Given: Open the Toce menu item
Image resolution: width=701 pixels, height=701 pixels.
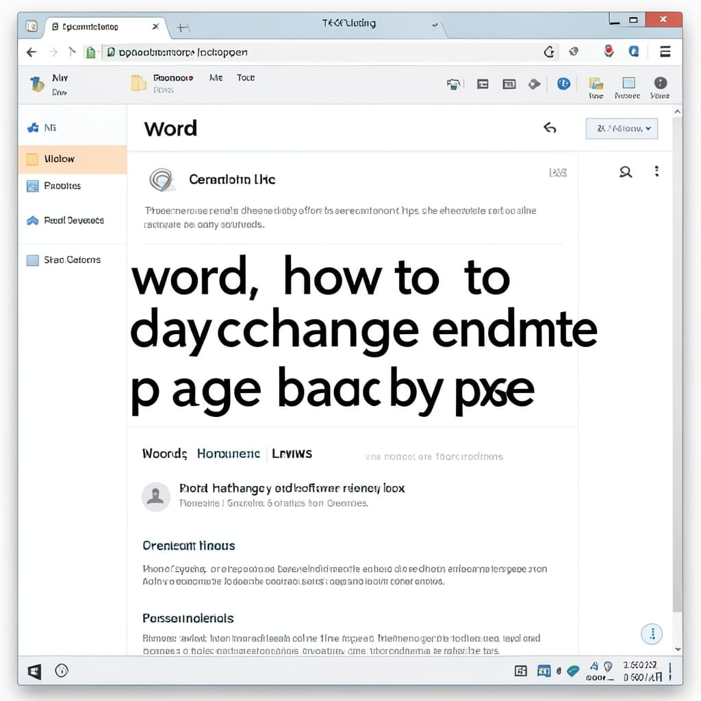Looking at the screenshot, I should [246, 78].
